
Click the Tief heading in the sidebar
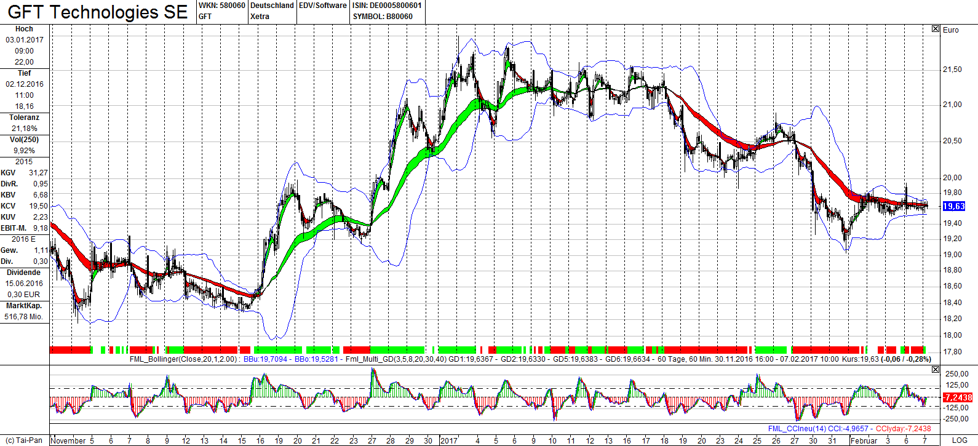(x=24, y=73)
